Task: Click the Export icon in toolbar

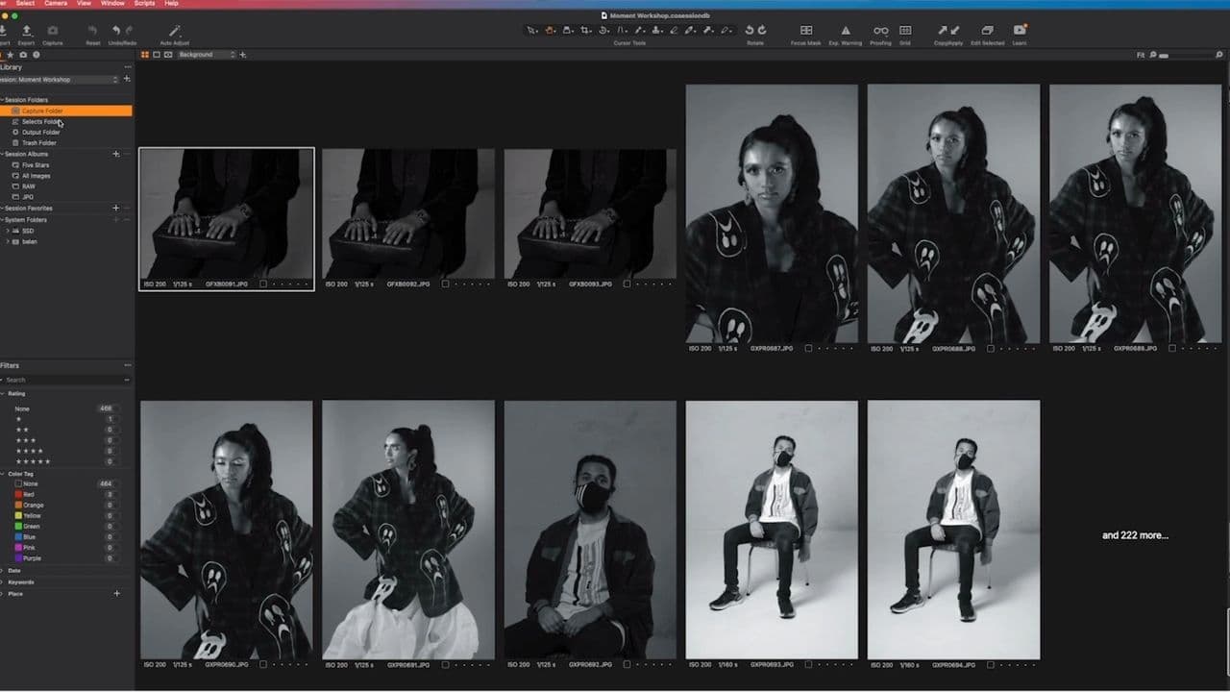Action: [26, 32]
